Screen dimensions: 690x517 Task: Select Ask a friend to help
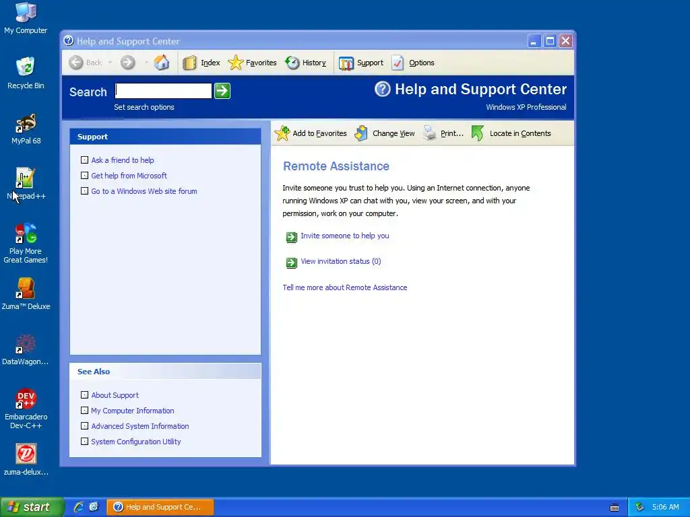click(123, 160)
